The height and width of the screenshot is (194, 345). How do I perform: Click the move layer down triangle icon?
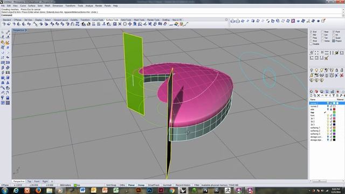pos(326,95)
